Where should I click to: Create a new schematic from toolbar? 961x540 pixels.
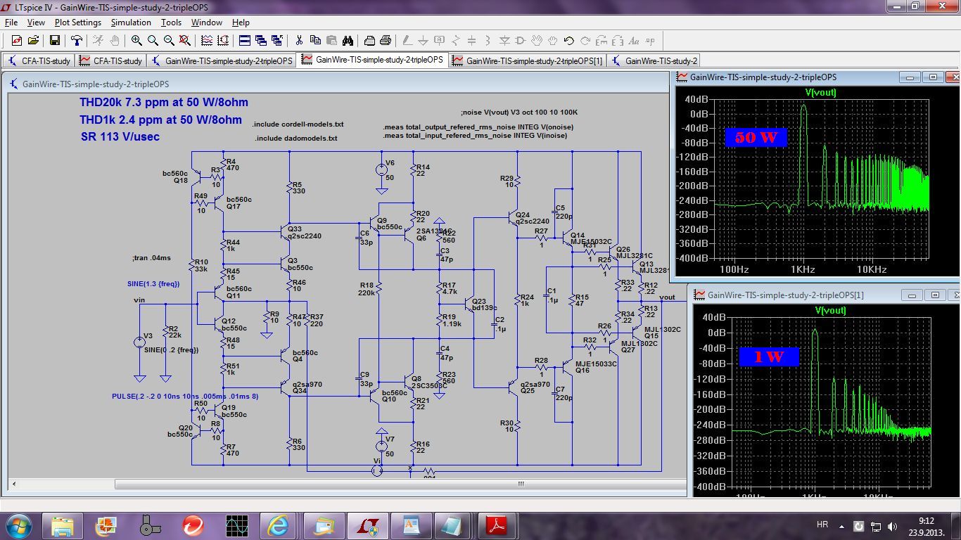pos(16,41)
